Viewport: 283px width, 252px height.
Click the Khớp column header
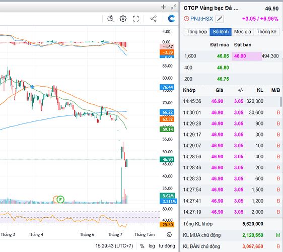(189, 90)
